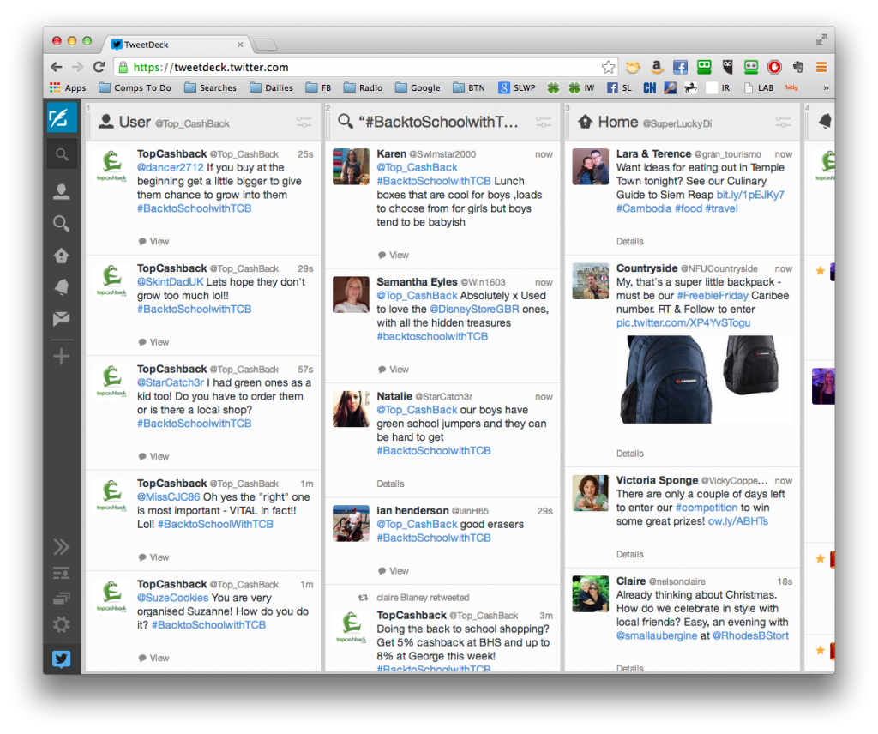Image resolution: width=878 pixels, height=734 pixels.
Task: Open Details on Lara & Terence tweet
Action: pyautogui.click(x=630, y=241)
